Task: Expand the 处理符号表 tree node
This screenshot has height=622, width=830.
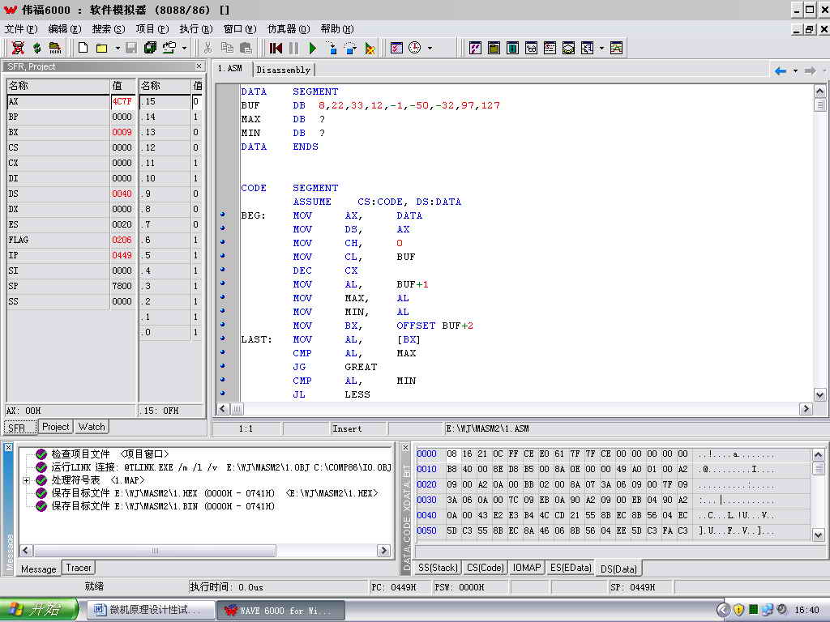Action: tap(26, 480)
